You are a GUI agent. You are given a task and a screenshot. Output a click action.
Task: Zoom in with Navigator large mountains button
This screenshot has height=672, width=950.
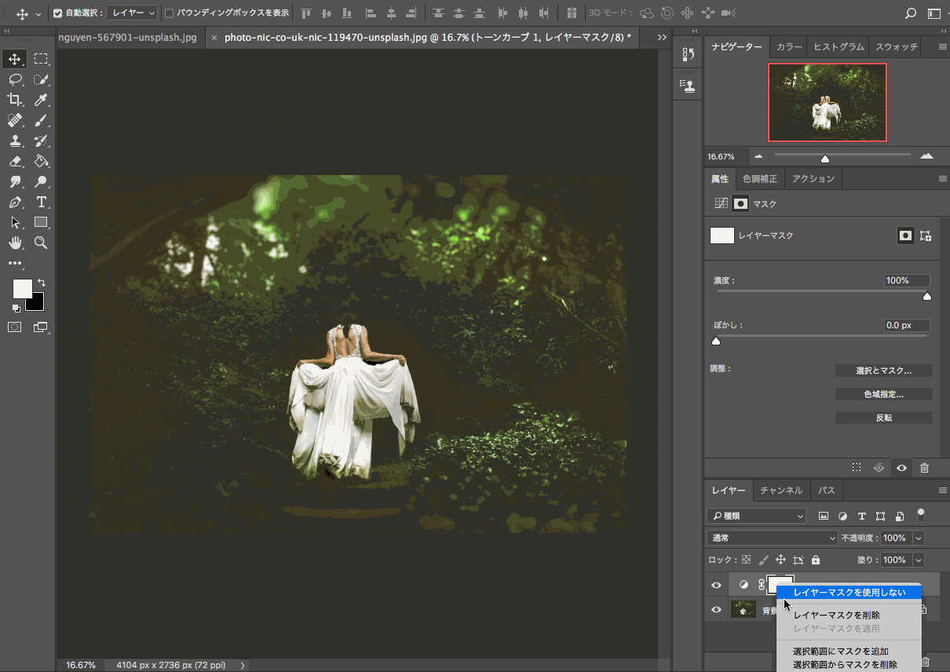926,156
